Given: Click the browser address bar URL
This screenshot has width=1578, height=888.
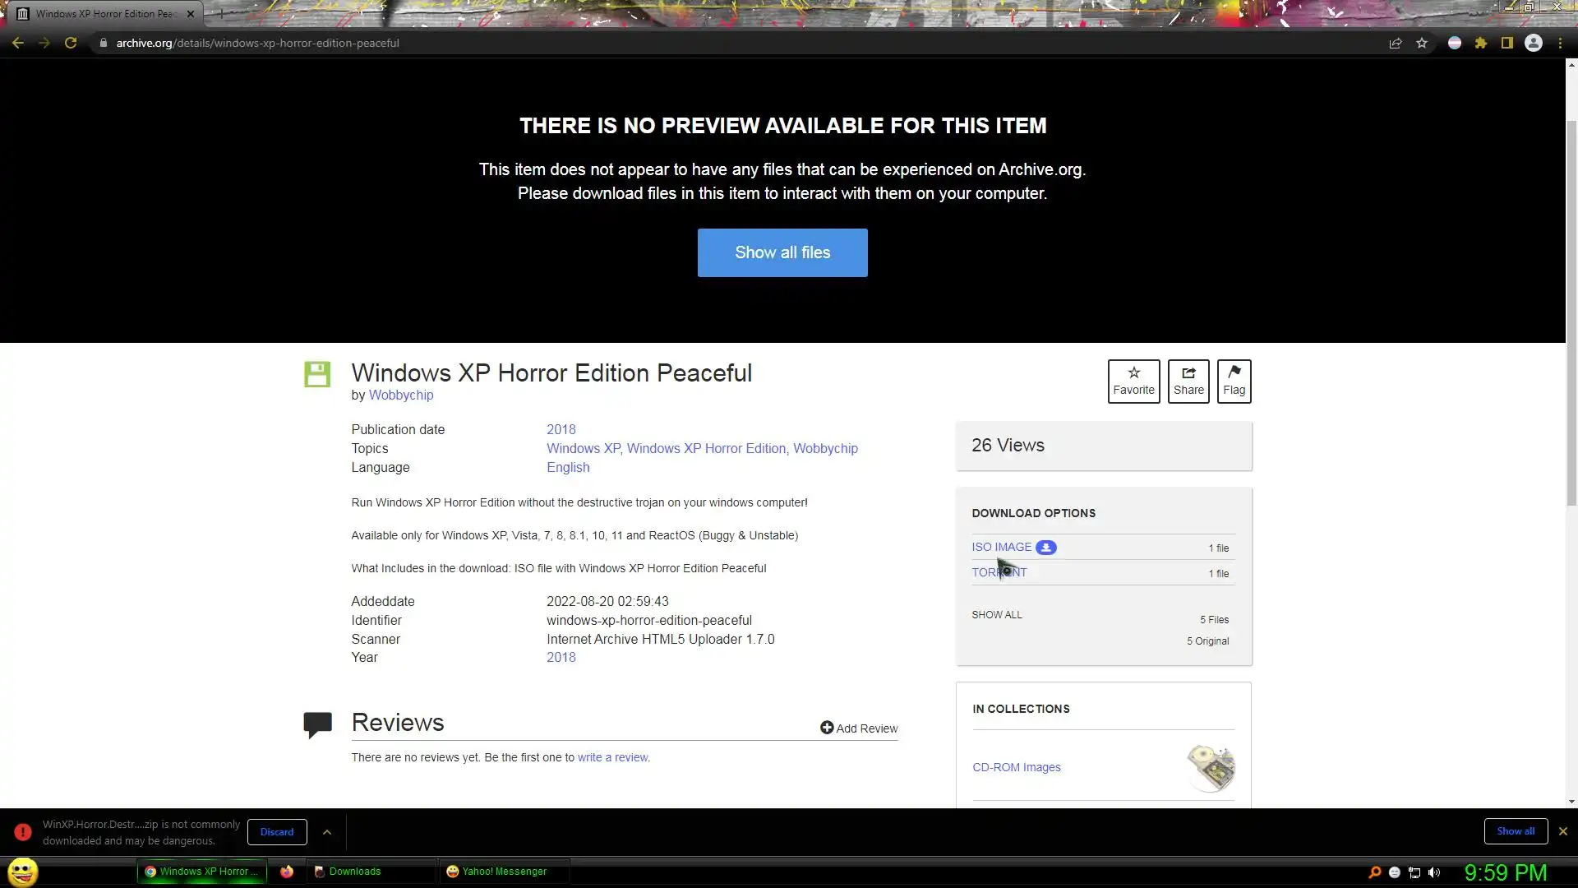Looking at the screenshot, I should [x=257, y=43].
